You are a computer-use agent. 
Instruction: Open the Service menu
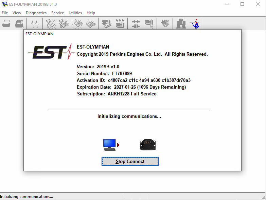click(57, 13)
